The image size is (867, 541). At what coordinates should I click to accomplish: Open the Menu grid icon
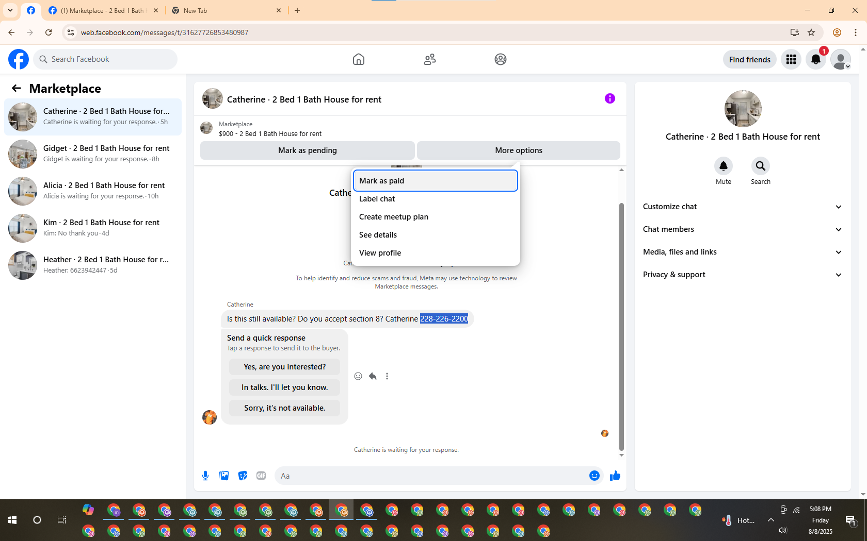pos(791,59)
